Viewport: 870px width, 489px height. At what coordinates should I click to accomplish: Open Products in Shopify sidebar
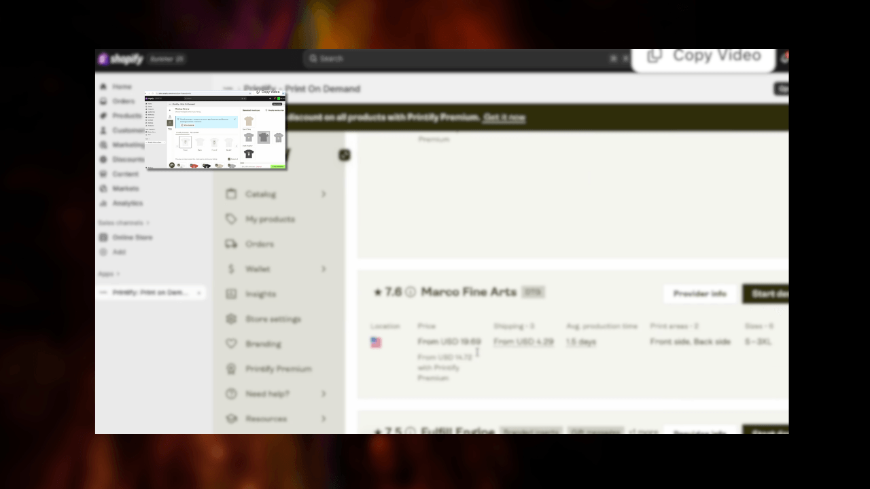126,115
